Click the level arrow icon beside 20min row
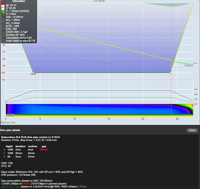 (4, 153)
